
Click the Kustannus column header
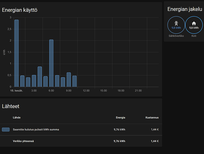152,118
